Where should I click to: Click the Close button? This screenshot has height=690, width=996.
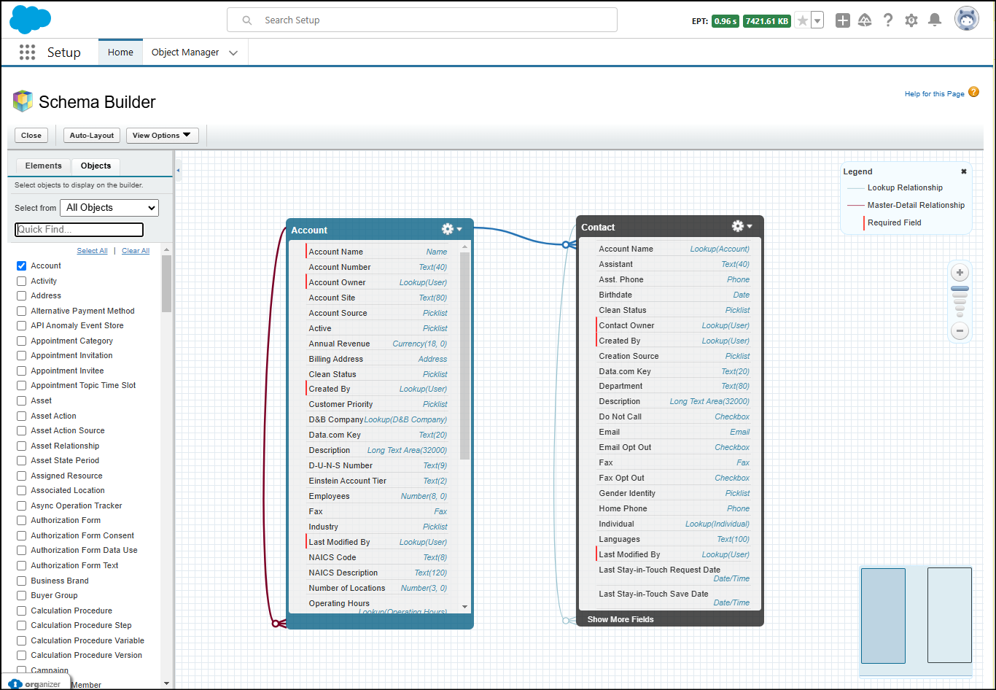point(31,136)
